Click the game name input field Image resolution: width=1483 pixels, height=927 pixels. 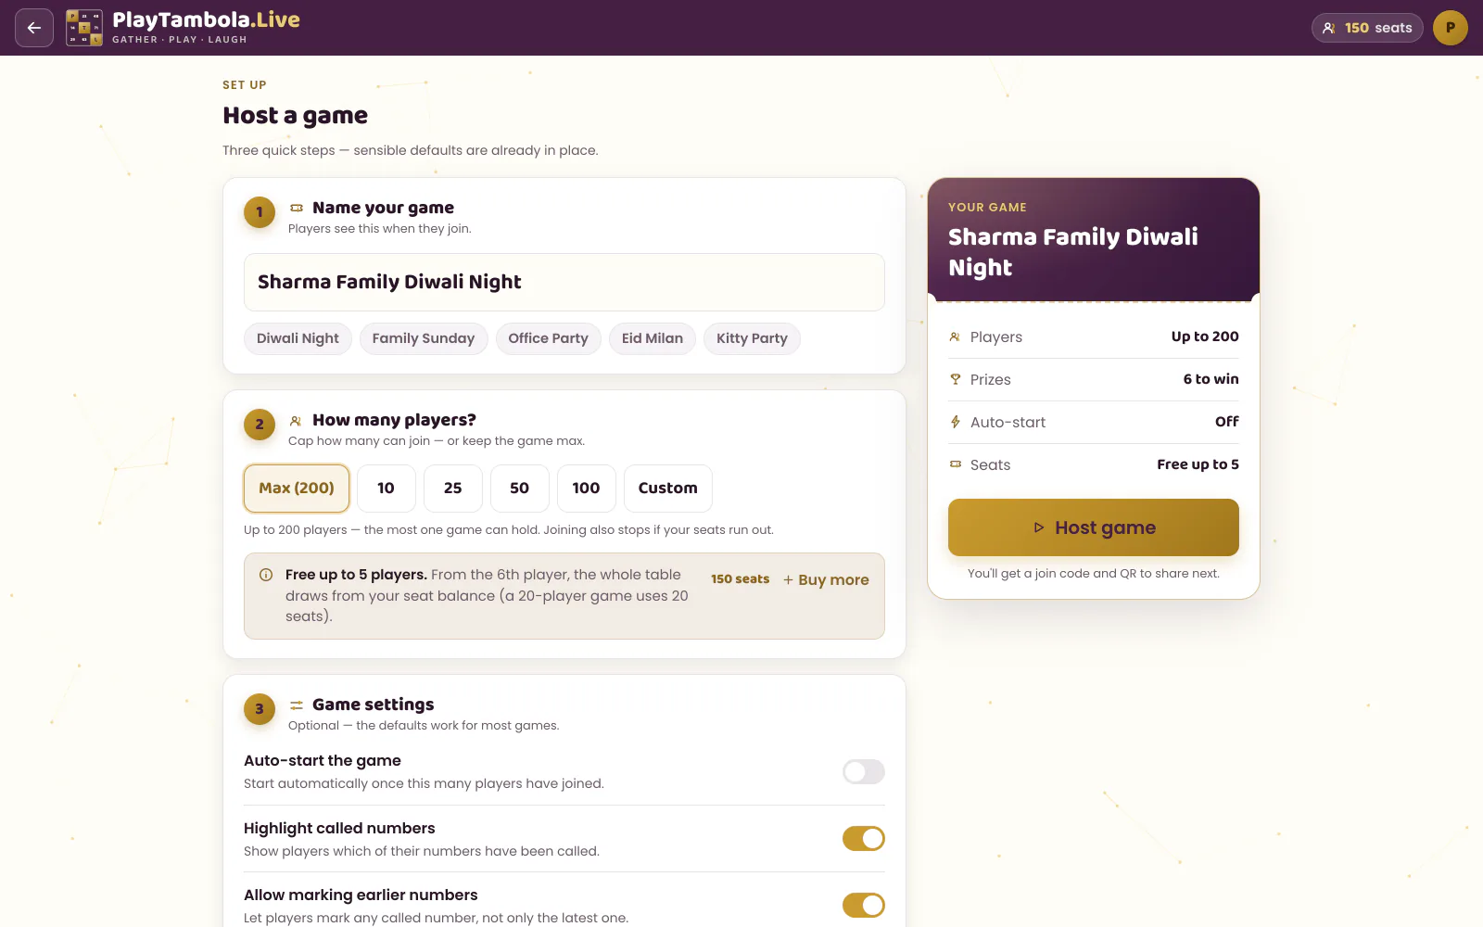point(564,282)
